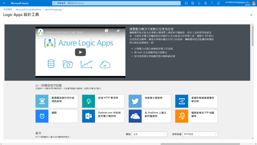Click the video channel logo icon

click(40, 32)
